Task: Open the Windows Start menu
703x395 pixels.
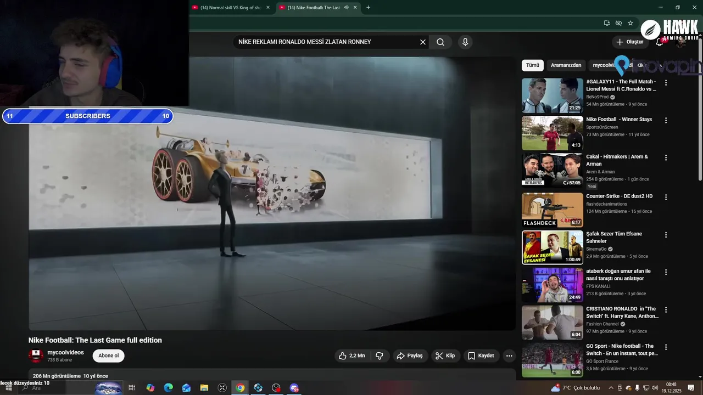Action: [x=8, y=388]
